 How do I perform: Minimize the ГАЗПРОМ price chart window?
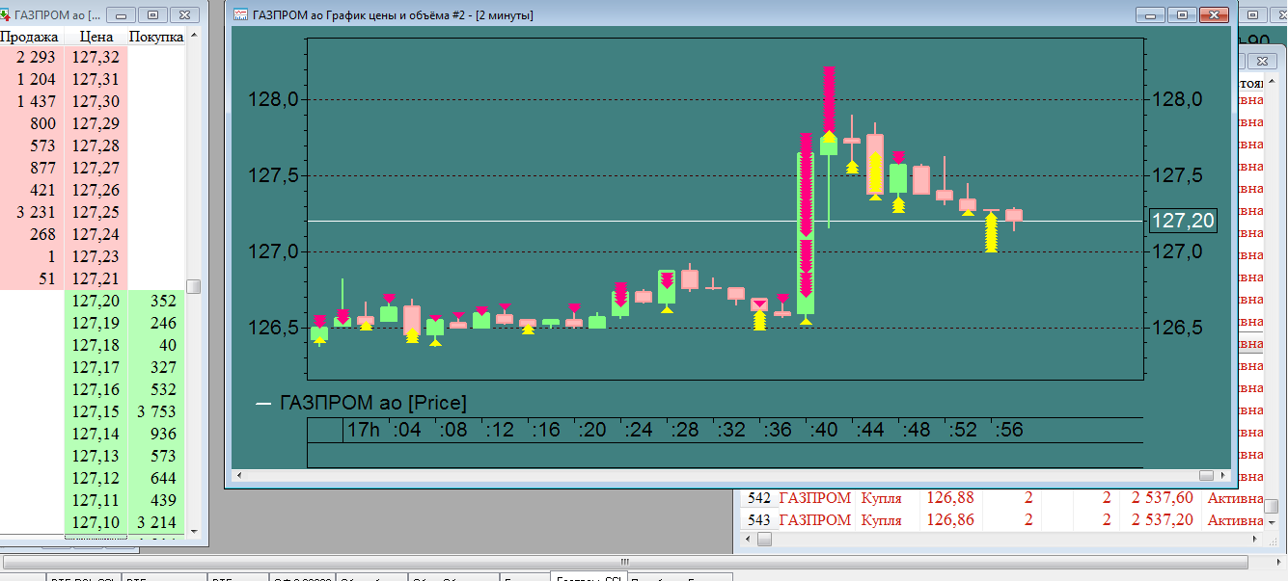[x=1150, y=14]
